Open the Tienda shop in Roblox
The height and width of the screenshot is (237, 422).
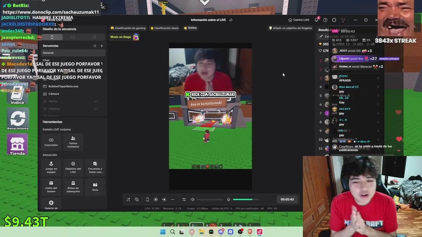click(17, 145)
